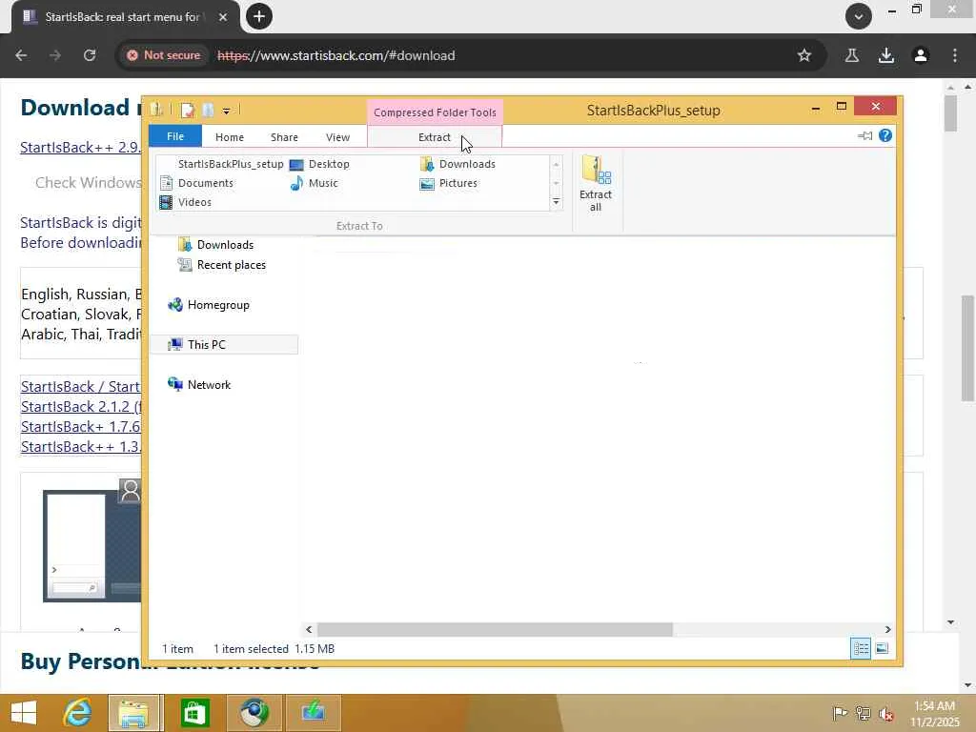The image size is (976, 732).
Task: Open the browser tab search dropdown
Action: [859, 16]
